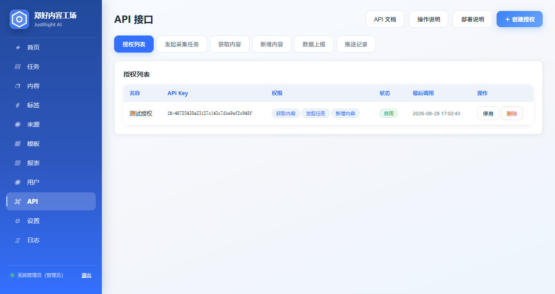The image size is (555, 294).
Task: Click the 状态 column header
Action: pos(385,93)
